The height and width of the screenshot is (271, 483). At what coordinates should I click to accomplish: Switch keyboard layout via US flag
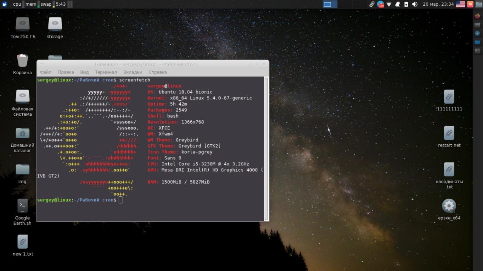tap(460, 5)
